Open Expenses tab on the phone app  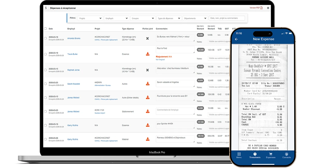[271, 155]
